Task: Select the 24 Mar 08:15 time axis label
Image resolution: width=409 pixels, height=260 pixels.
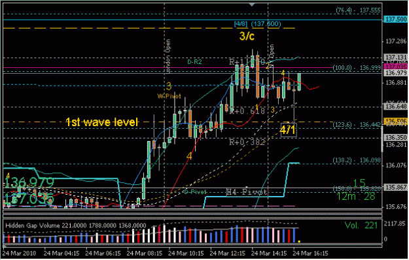Action: pyautogui.click(x=145, y=253)
